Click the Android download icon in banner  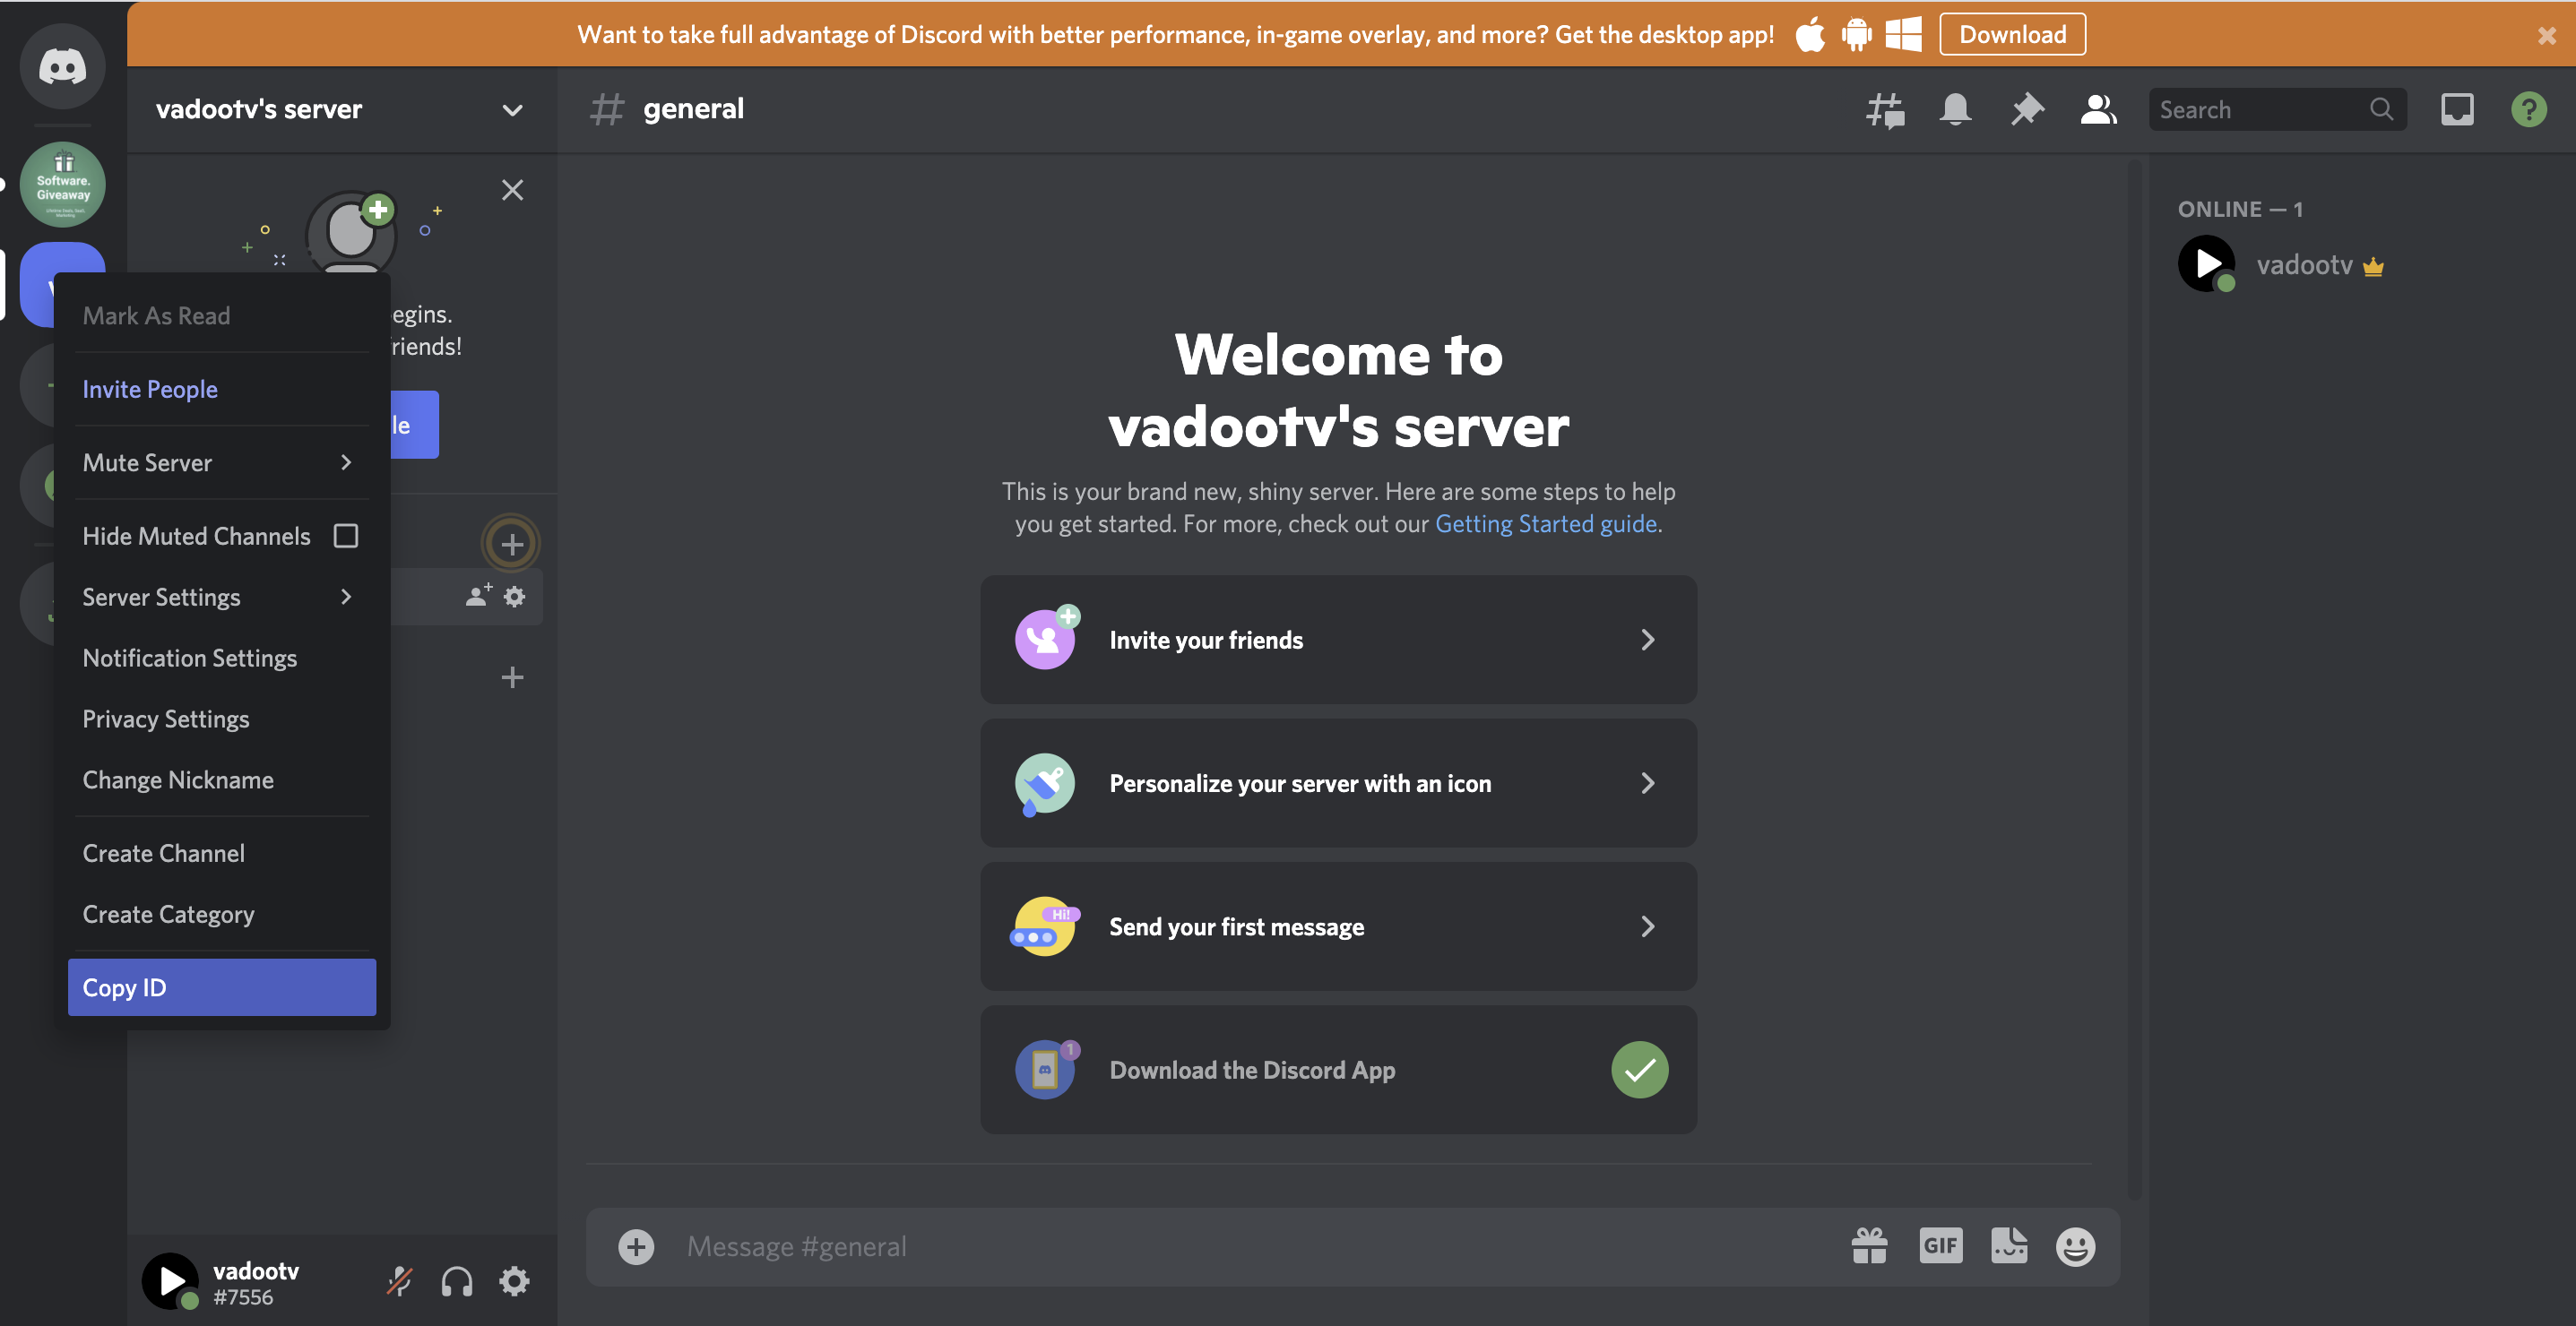tap(1856, 34)
